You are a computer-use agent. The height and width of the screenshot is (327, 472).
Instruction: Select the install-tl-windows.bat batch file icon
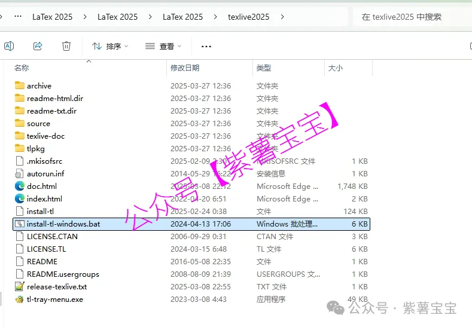(x=20, y=224)
